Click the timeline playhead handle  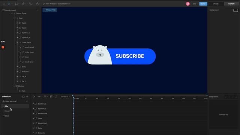[x=73, y=97]
